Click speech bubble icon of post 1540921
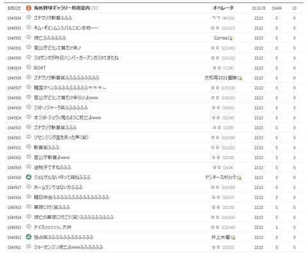 [x=29, y=147]
